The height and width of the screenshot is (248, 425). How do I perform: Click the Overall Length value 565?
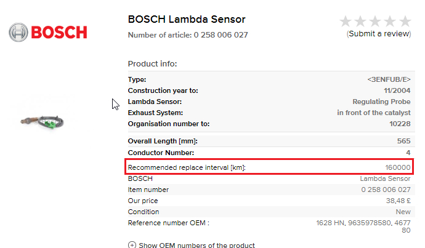404,141
